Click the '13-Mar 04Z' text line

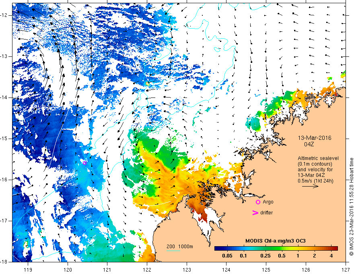click(x=312, y=175)
